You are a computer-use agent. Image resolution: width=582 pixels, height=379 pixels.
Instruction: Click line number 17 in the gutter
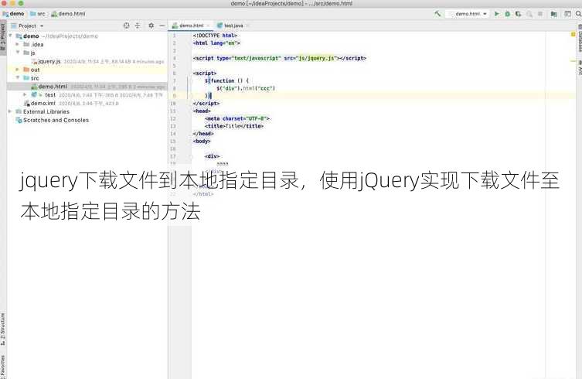(x=173, y=156)
